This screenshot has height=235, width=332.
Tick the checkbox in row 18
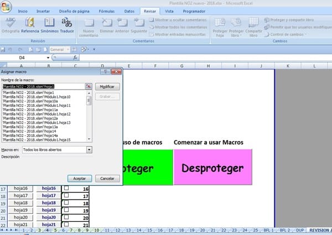click(66, 202)
